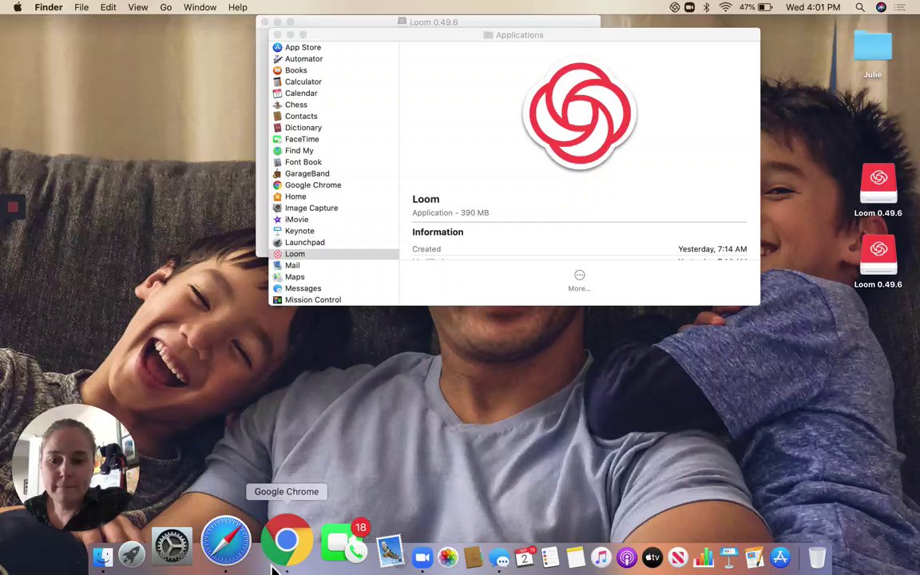Open Apple TV app in Dock

click(652, 557)
